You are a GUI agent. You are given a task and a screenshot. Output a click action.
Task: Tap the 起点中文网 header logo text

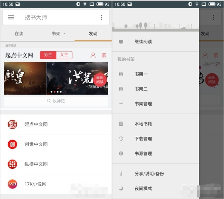[x=19, y=55]
